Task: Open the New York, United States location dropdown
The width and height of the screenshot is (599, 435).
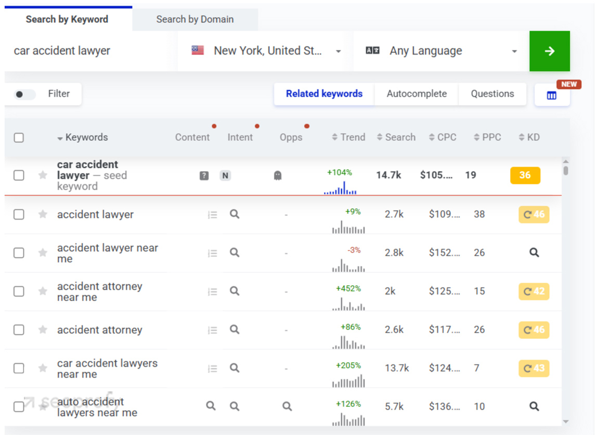Action: (266, 51)
